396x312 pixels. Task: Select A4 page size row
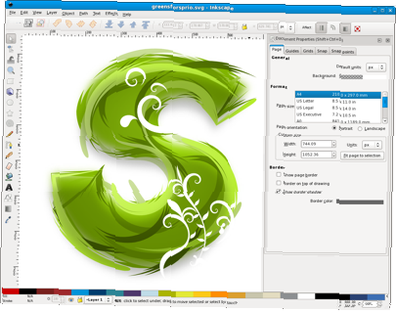pyautogui.click(x=338, y=95)
